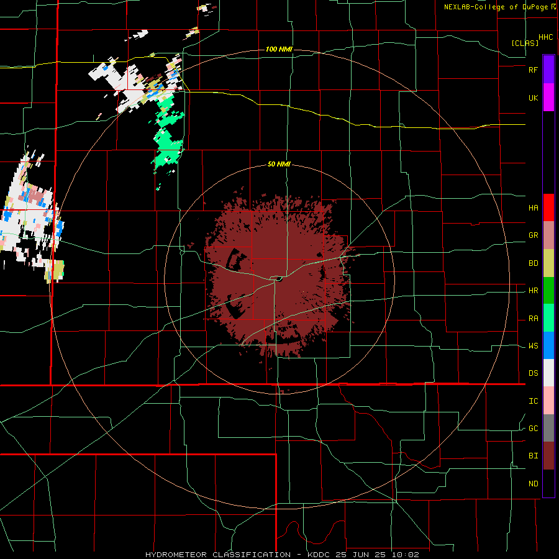This screenshot has width=559, height=559.
Task: Click the blue WS legend swatch
Action: [x=548, y=345]
